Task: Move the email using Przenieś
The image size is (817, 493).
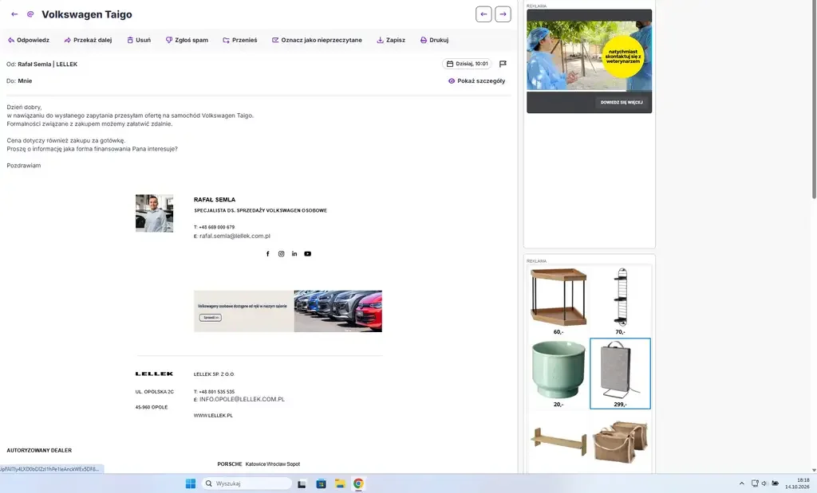Action: click(x=240, y=40)
